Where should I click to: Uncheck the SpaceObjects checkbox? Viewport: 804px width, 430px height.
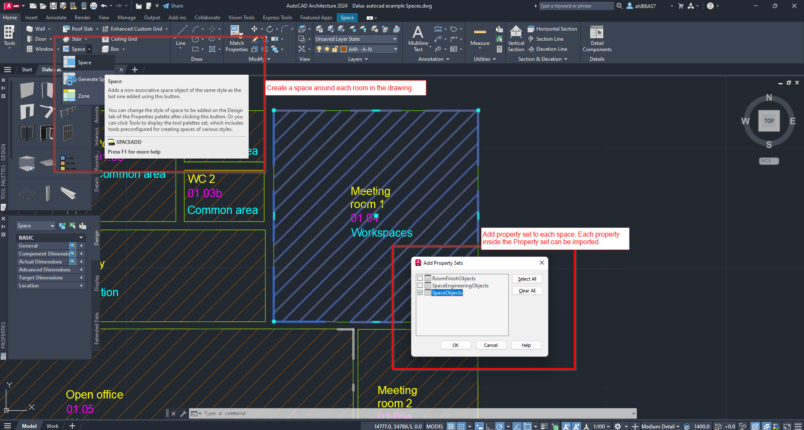(420, 293)
